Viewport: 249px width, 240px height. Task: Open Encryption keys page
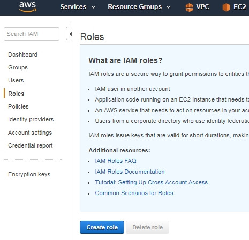(x=29, y=174)
